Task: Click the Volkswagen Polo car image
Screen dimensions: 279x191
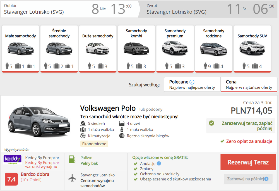Action: [39, 122]
